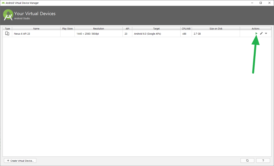Click the 2.7 GB size cell
Viewport: 274px width, 166px height.
tap(216, 34)
